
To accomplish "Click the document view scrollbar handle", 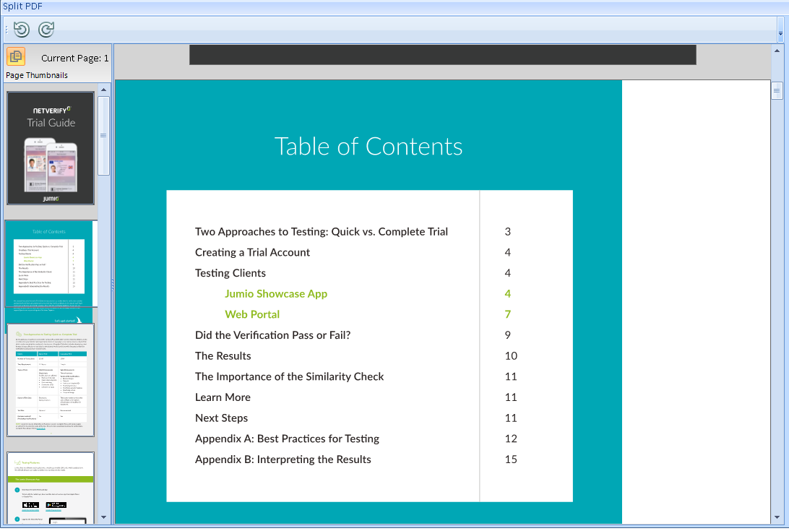I will tap(777, 90).
